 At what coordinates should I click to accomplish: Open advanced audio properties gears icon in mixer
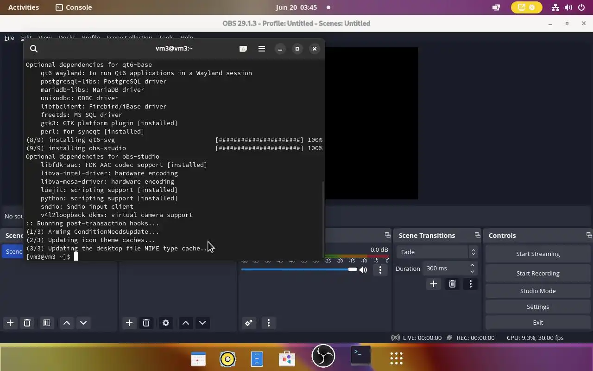(249, 323)
